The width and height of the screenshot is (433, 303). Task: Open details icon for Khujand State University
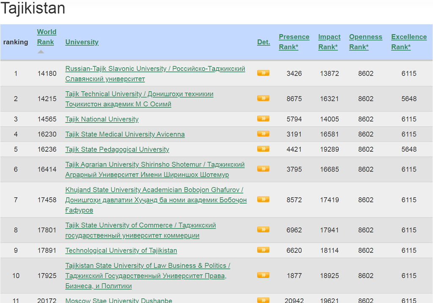tap(263, 199)
